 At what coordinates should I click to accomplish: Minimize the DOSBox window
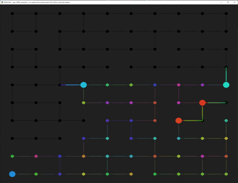(x=221, y=2)
